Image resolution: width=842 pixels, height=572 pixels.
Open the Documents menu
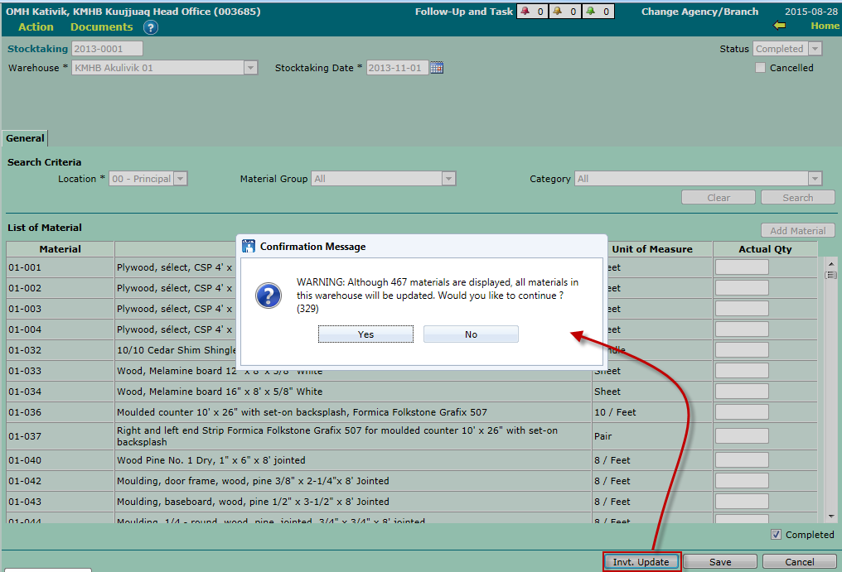(101, 27)
